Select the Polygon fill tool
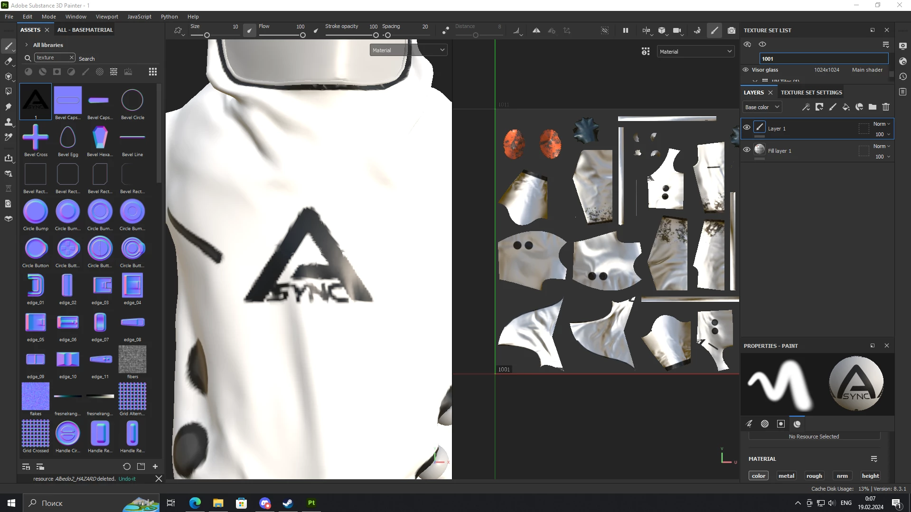911x512 pixels. click(8, 92)
